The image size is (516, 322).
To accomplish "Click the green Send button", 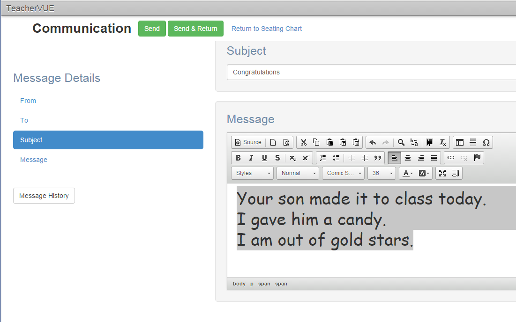I will coord(152,29).
